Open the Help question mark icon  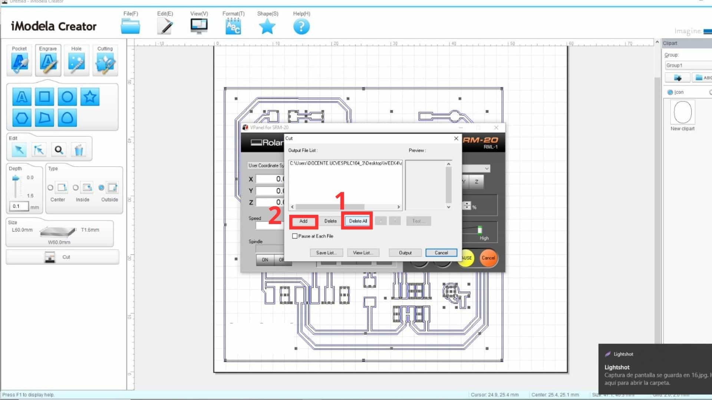tap(301, 27)
